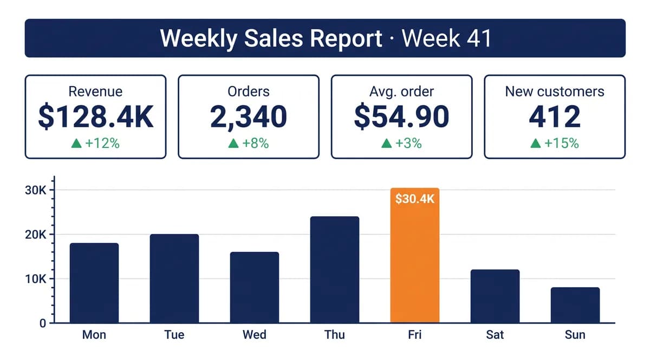Click the Mon bar in the chart
Screen dimensions: 650x363
[x=94, y=283]
